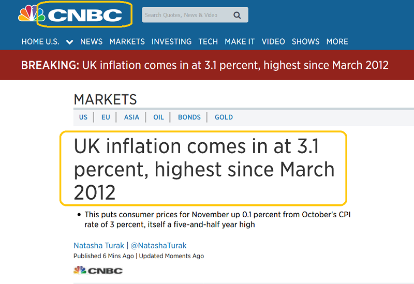414x284 pixels.
Task: Click the BREAKING news banner headline
Action: 205,65
